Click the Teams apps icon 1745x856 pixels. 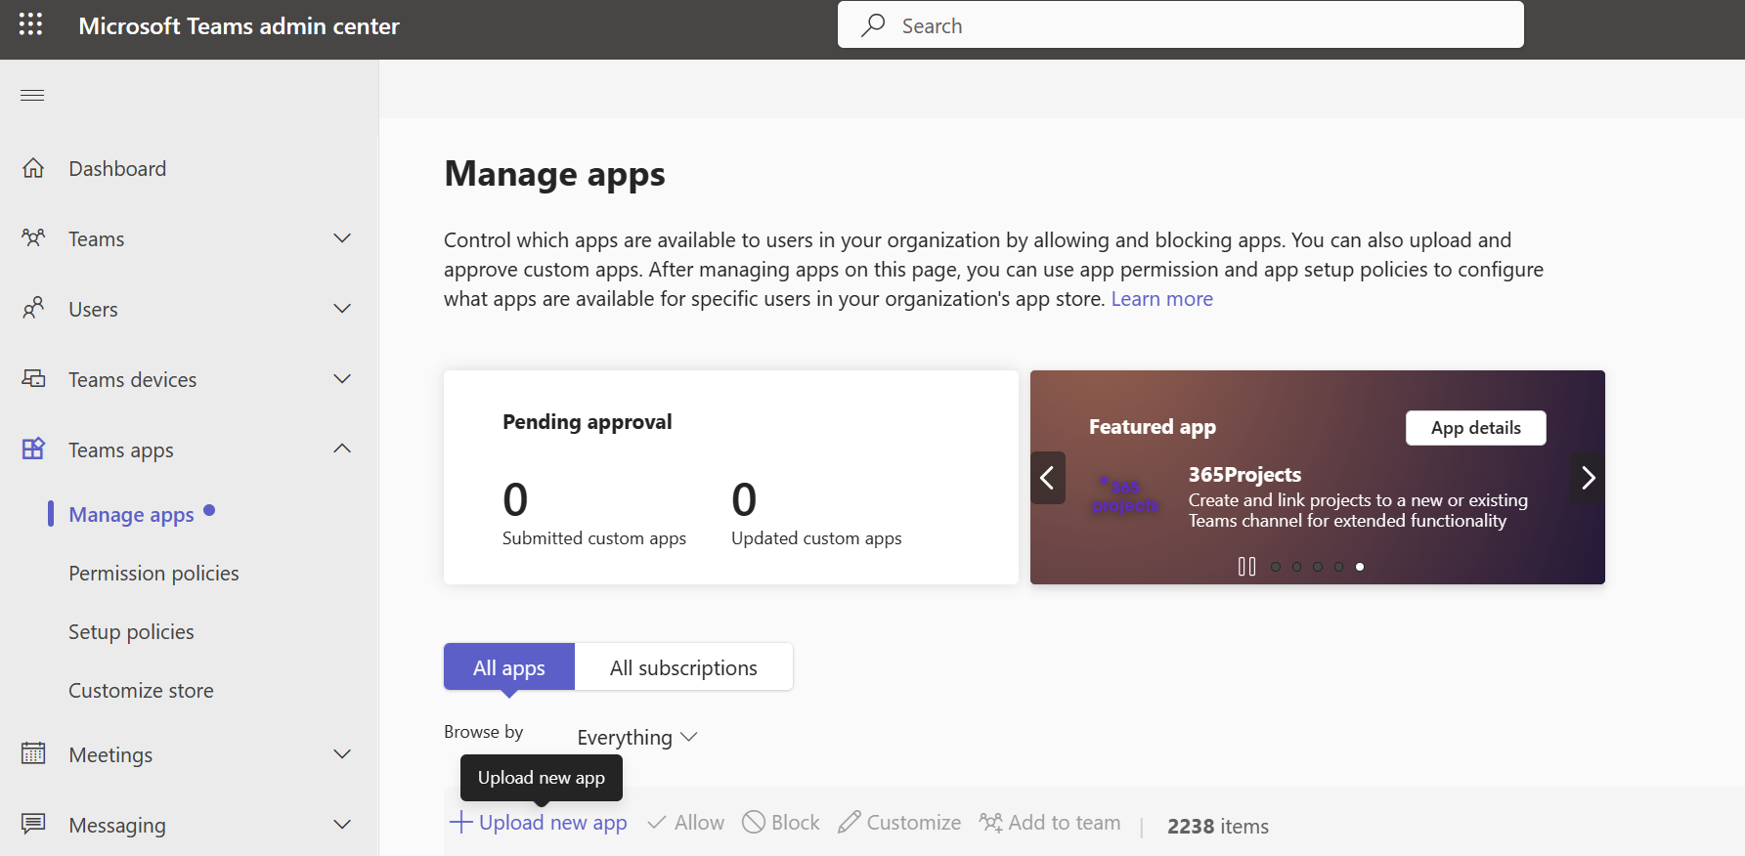33,449
